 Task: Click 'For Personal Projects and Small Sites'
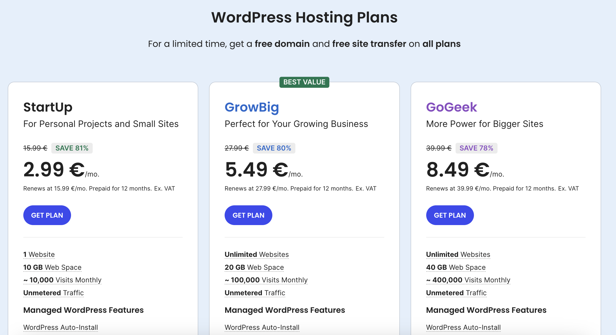101,124
